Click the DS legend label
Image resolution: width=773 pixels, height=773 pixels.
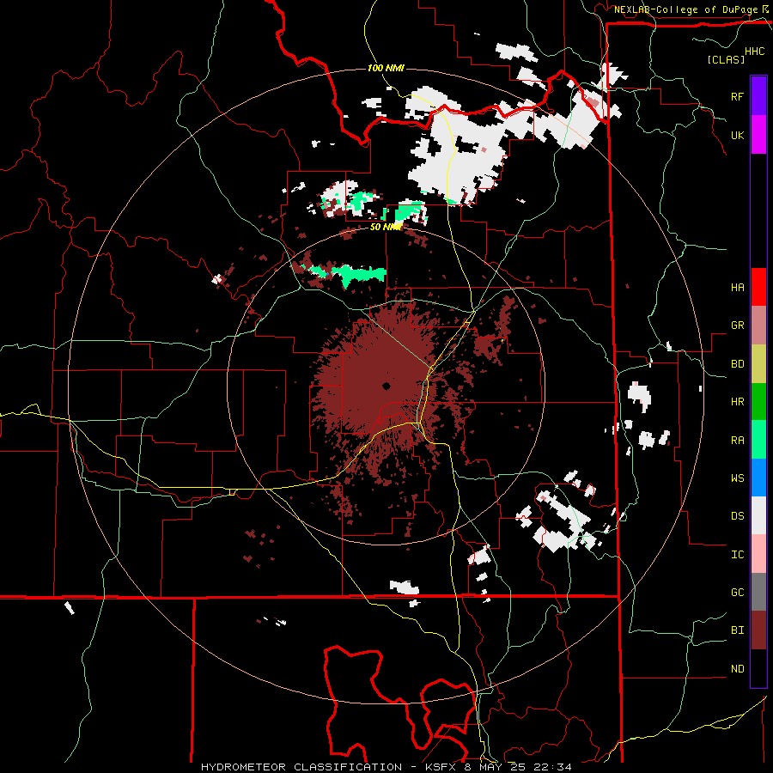(x=737, y=516)
